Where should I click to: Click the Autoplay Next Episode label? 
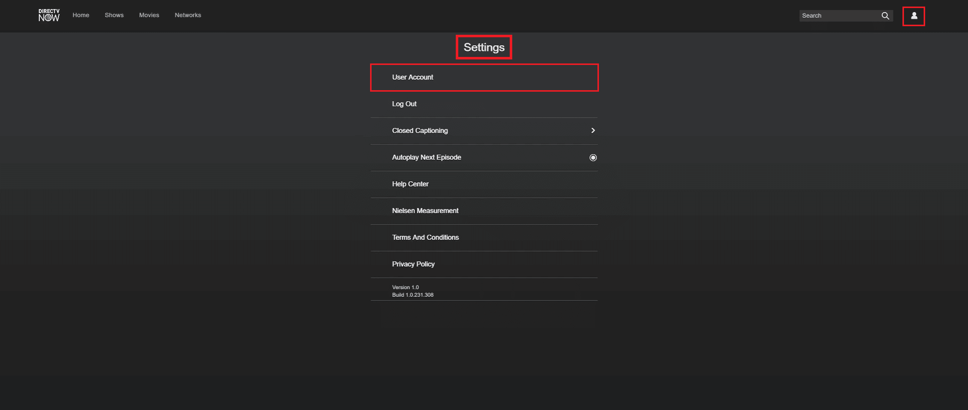[x=427, y=157]
